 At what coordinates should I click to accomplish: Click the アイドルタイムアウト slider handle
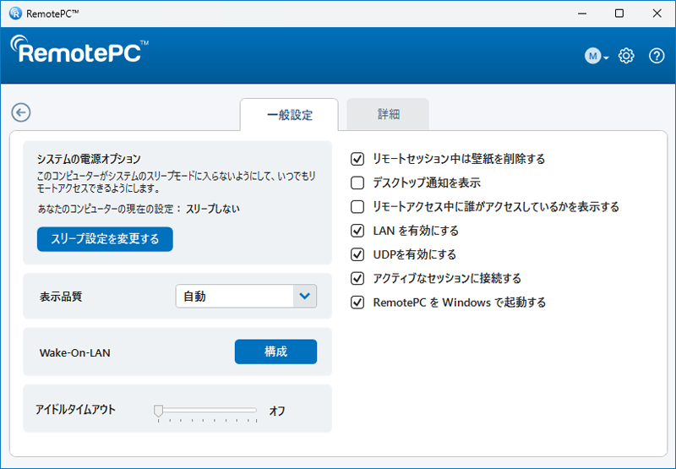[158, 411]
